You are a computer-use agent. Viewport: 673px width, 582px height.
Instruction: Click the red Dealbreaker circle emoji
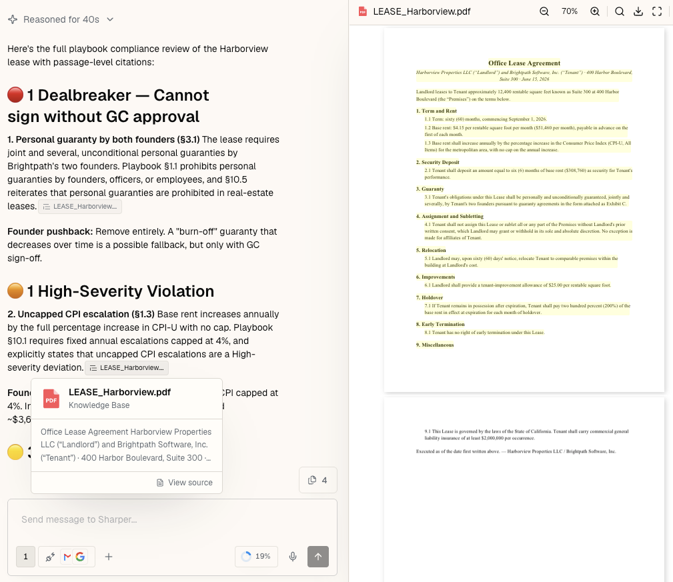pyautogui.click(x=15, y=95)
